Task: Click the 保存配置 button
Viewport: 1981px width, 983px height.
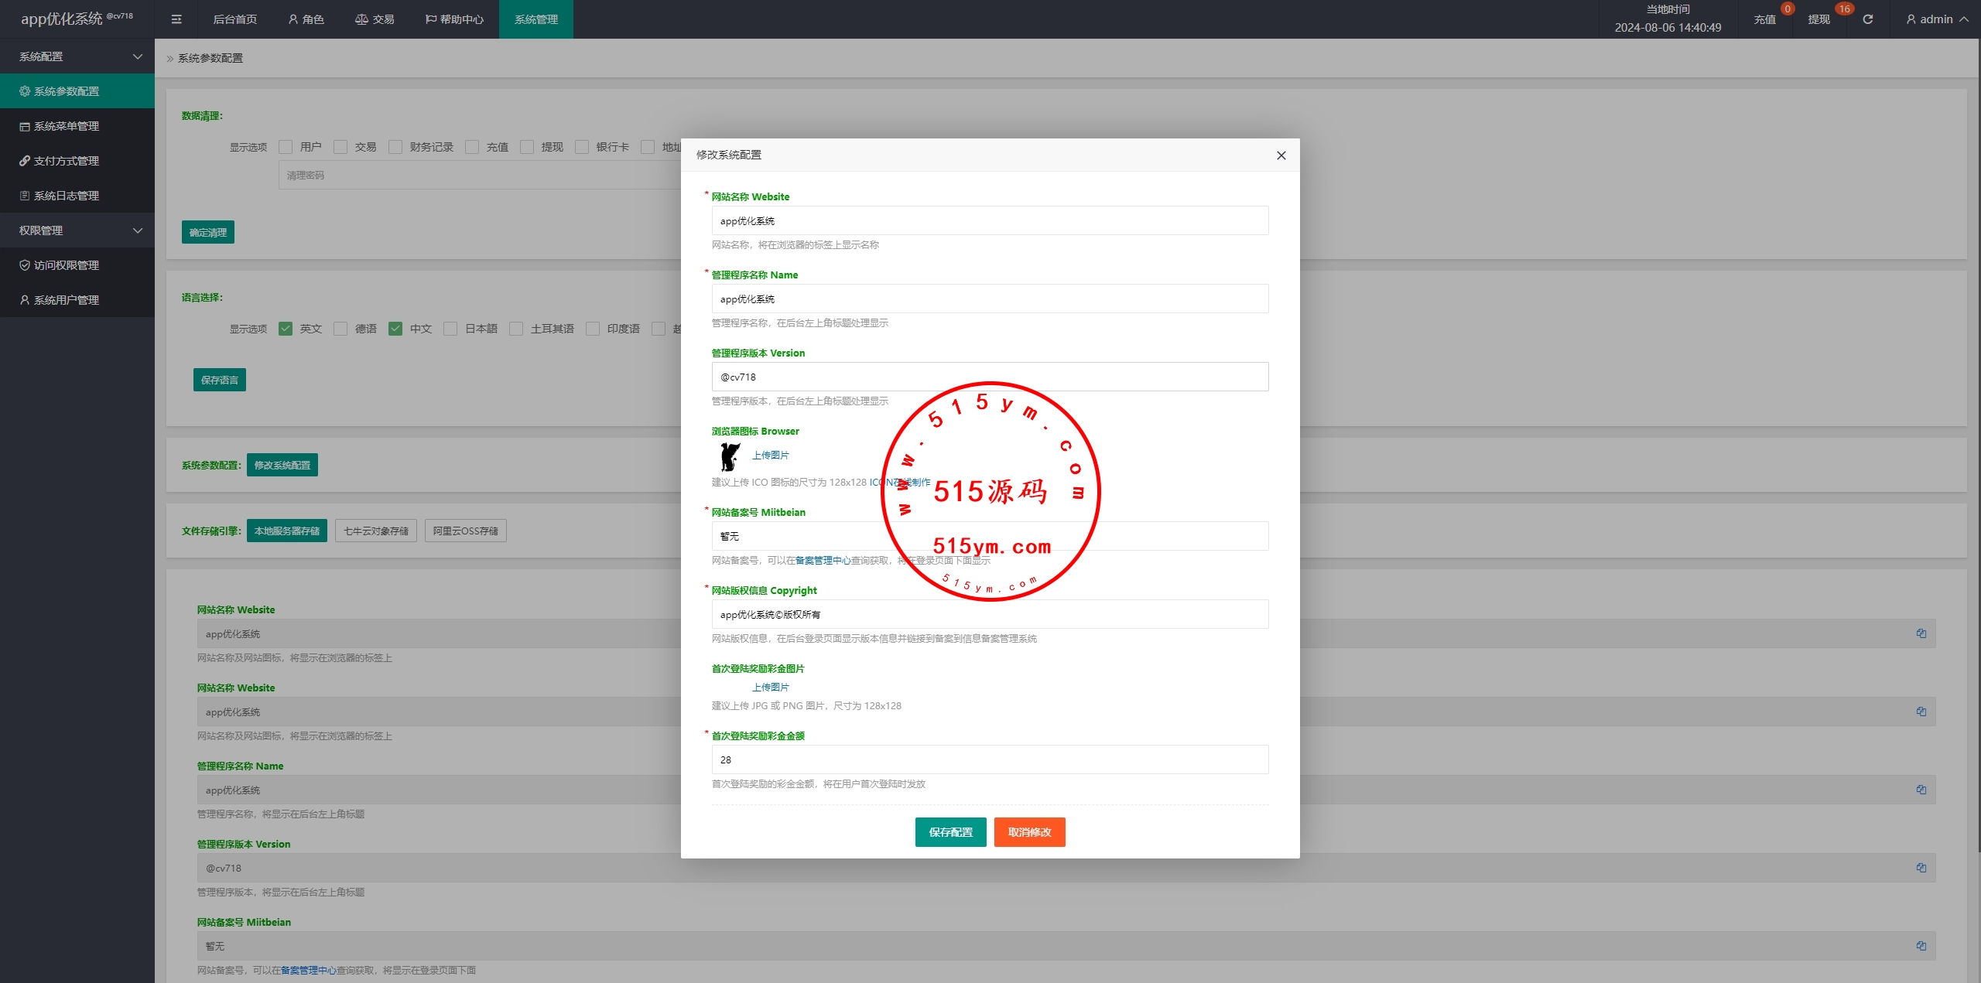Action: click(x=950, y=832)
